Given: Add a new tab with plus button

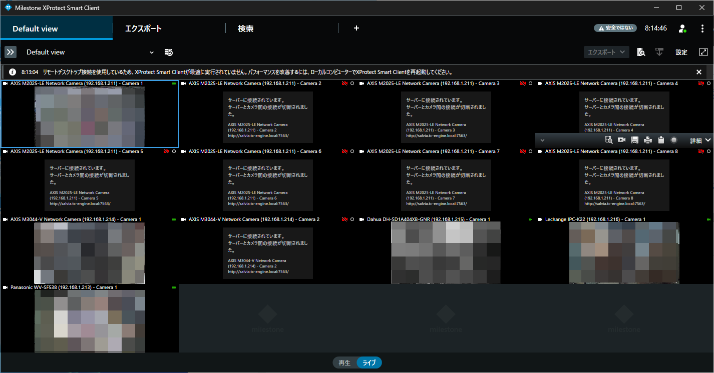Looking at the screenshot, I should point(356,28).
